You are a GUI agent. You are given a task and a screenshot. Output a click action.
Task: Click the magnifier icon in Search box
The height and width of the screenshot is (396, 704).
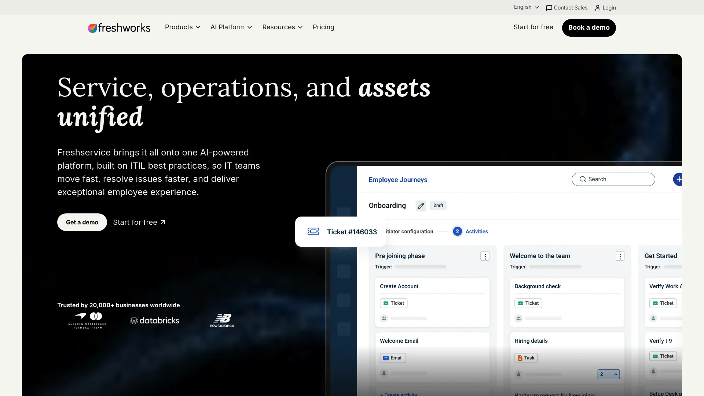583,179
